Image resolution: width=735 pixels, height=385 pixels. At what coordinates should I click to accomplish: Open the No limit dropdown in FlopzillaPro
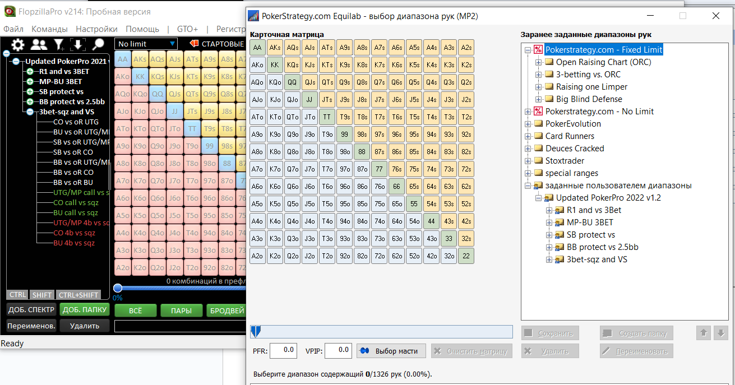coord(146,44)
